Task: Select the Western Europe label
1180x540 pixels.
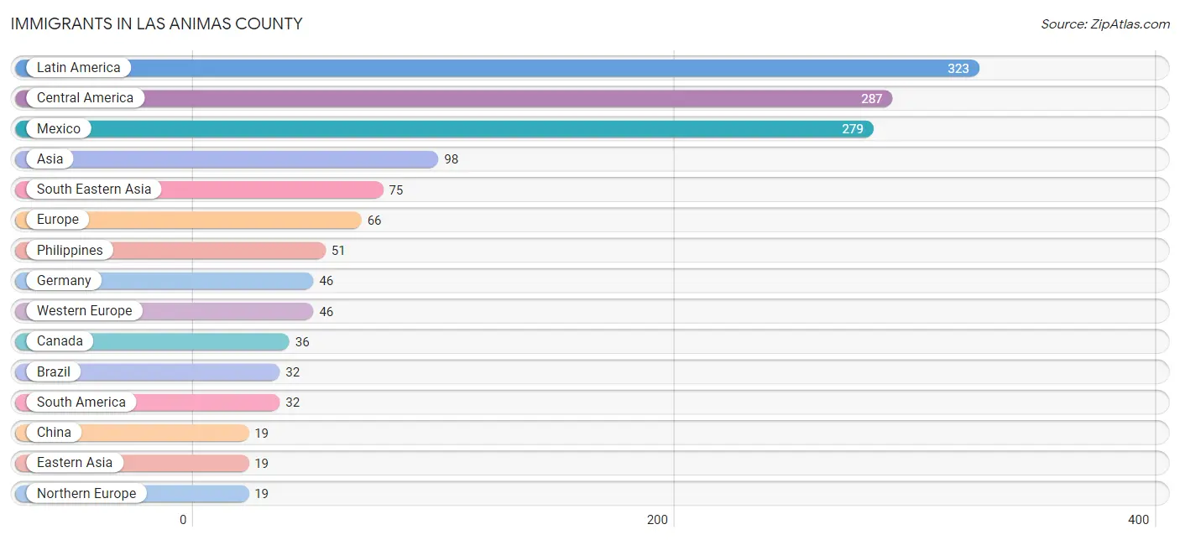Action: coord(85,311)
